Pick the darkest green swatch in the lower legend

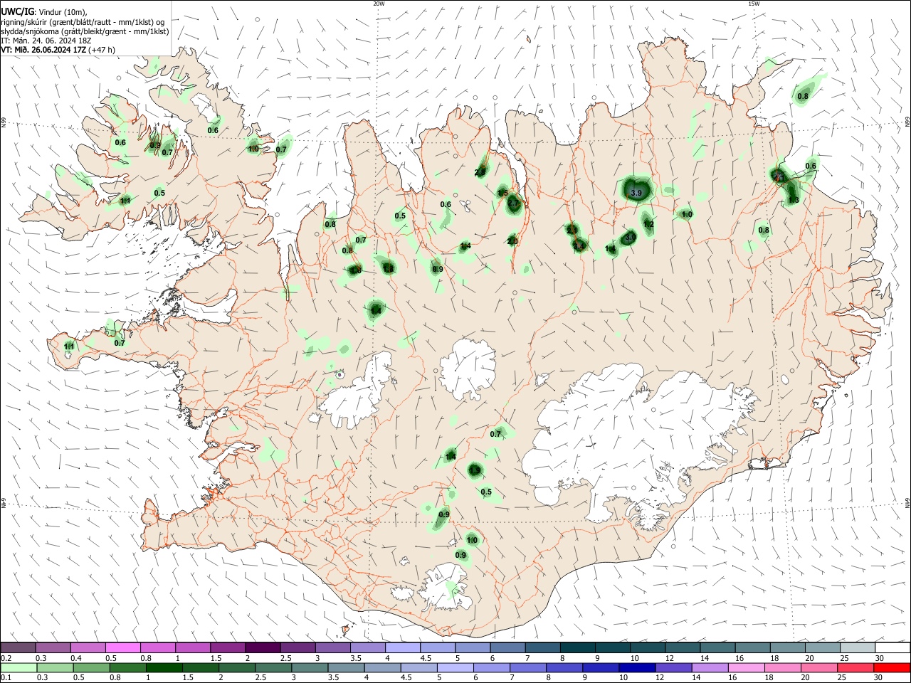(164, 669)
